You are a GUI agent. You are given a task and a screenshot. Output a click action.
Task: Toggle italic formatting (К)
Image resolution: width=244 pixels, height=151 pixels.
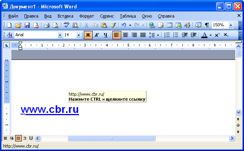tap(97, 35)
